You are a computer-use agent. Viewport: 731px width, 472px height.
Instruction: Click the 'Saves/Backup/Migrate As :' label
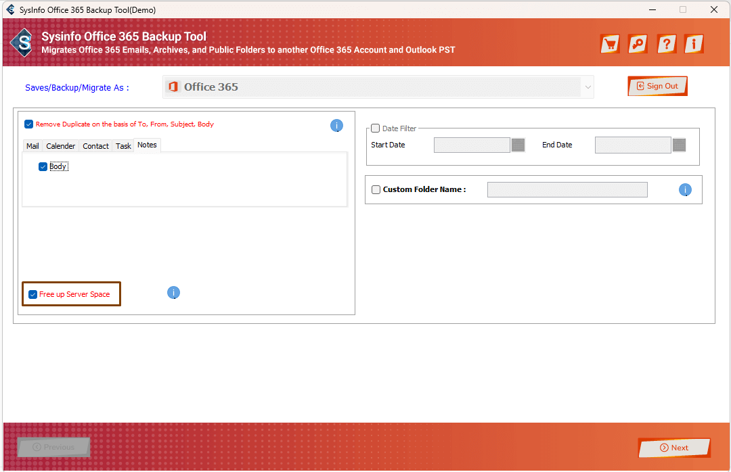pyautogui.click(x=77, y=88)
